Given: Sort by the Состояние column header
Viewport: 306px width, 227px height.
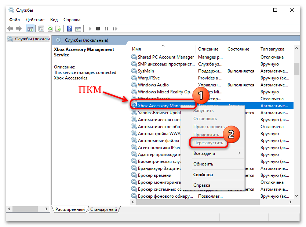Looking at the screenshot, I should 241,49.
